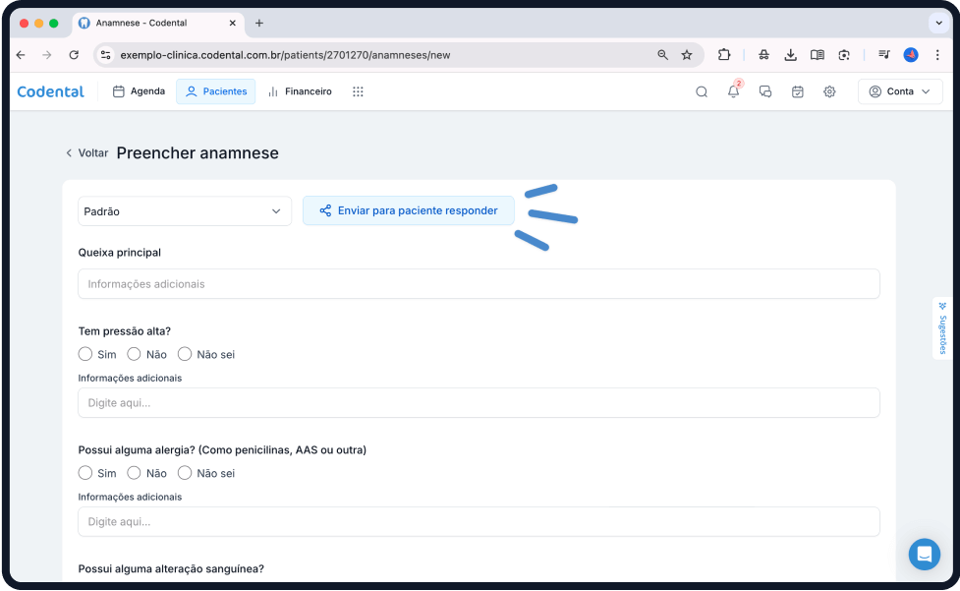Select 'Não' for Possui alguma alergia
The height and width of the screenshot is (591, 960).
pos(135,473)
